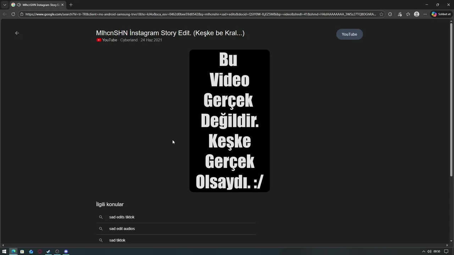
Task: Select the MlhcnSHN İnstagram Story Edit browser tab
Action: click(37, 5)
